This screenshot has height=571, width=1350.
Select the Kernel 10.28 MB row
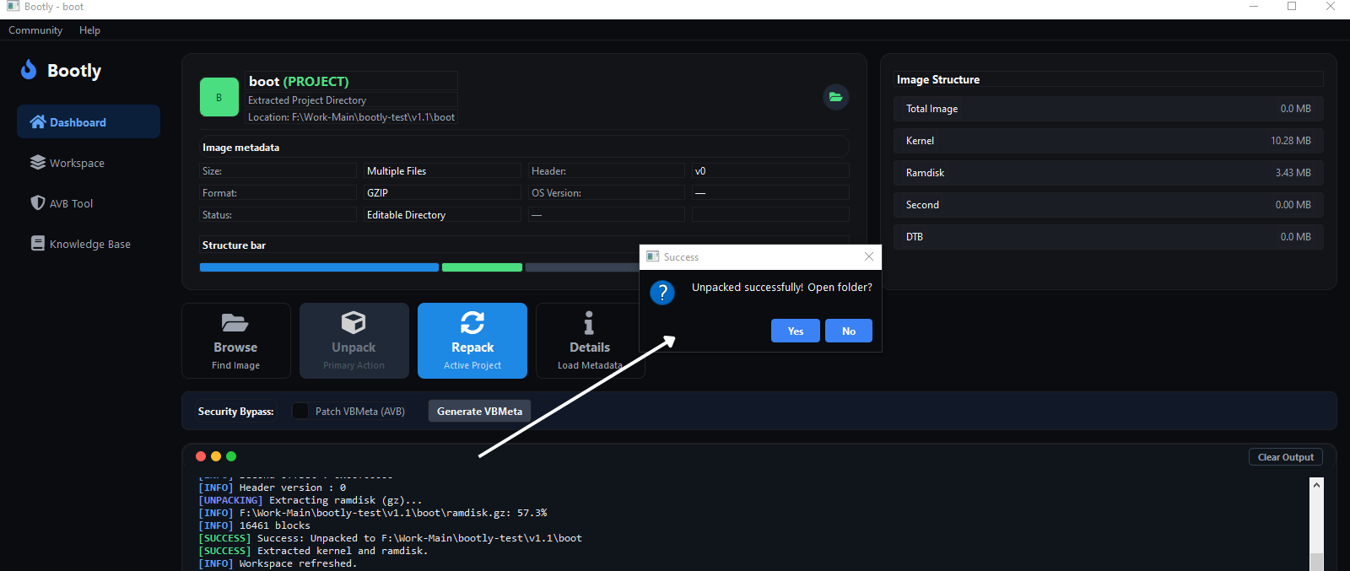click(x=1108, y=141)
